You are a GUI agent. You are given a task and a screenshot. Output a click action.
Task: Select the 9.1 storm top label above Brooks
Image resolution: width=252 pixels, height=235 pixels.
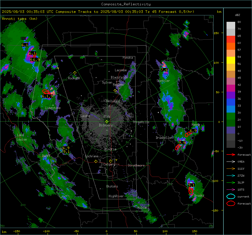[x=191, y=185]
